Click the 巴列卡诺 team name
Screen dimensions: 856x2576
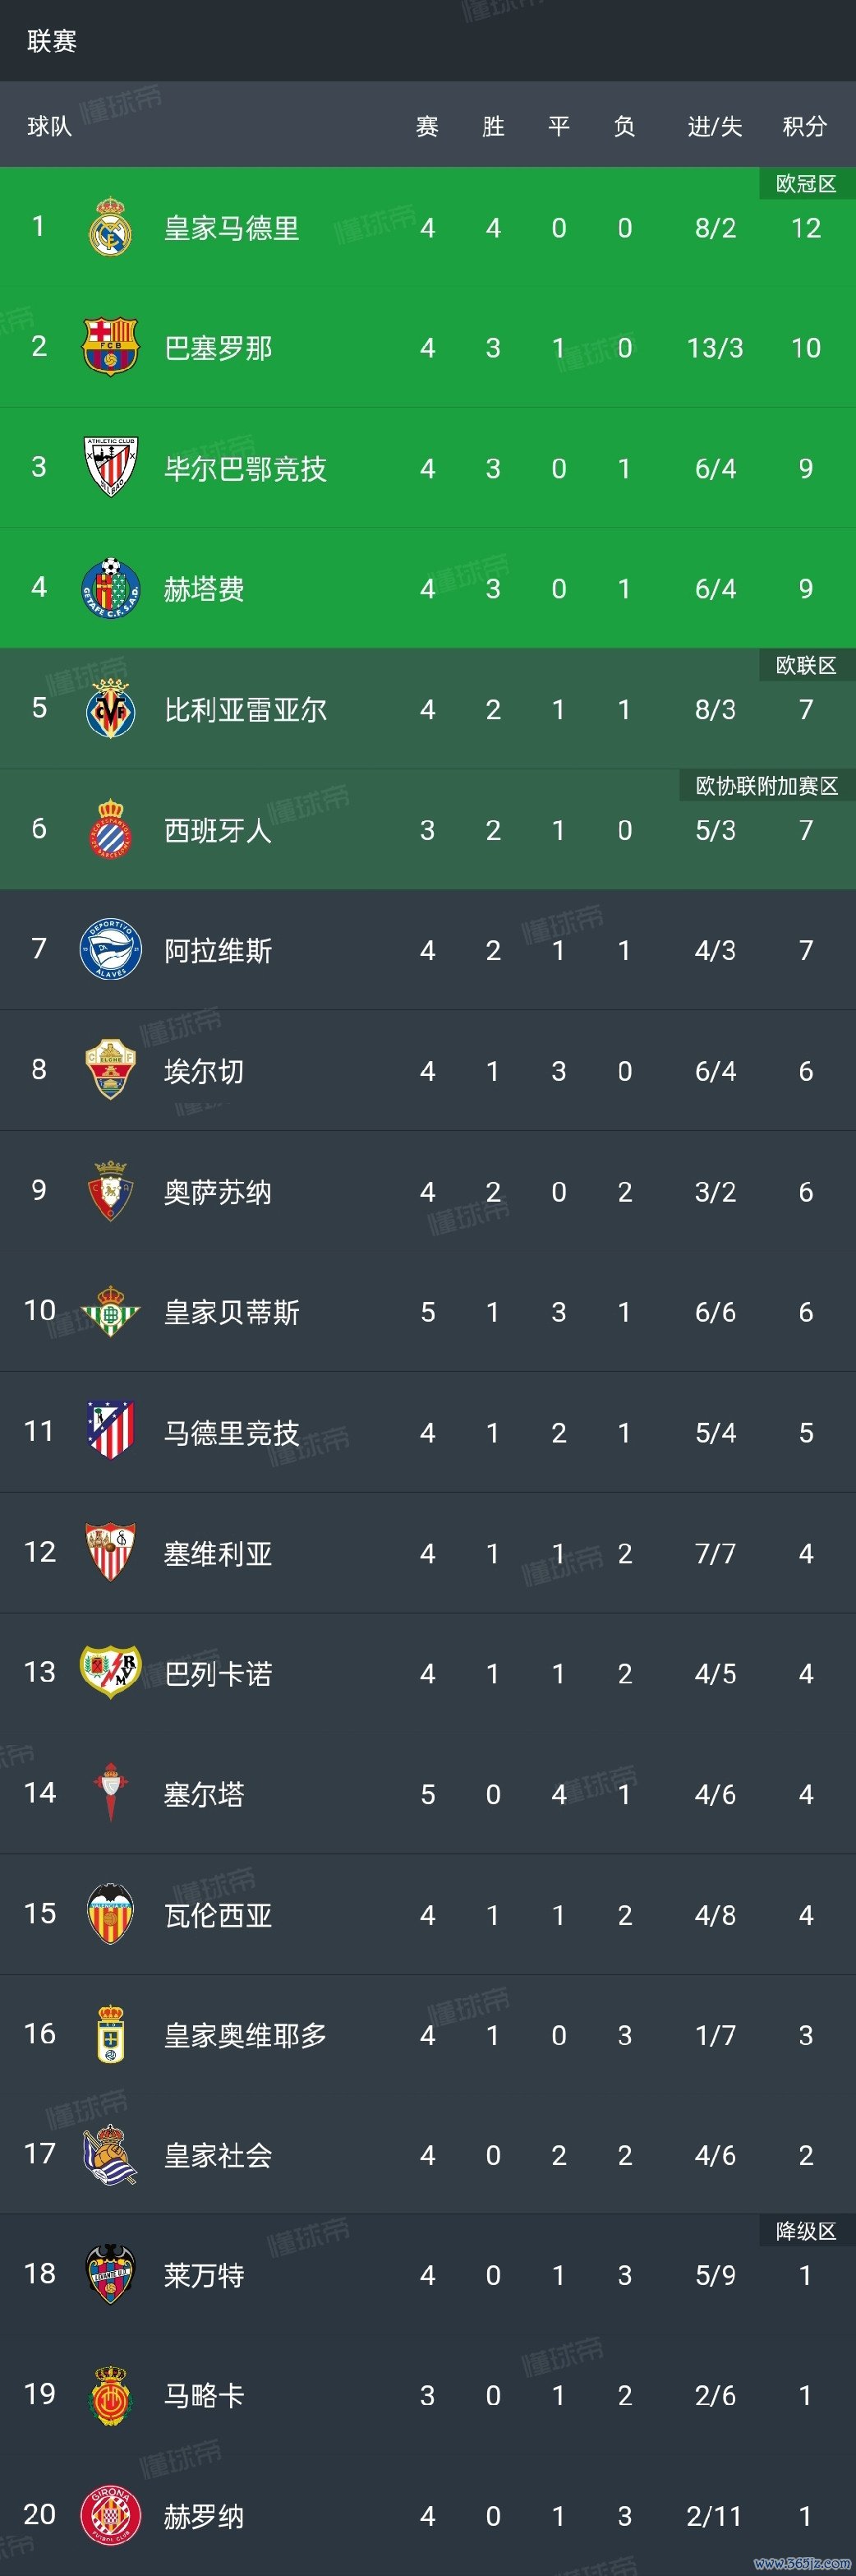coord(218,1674)
